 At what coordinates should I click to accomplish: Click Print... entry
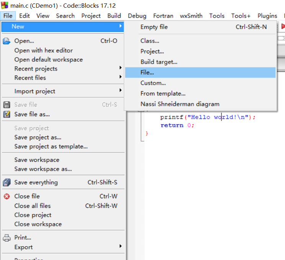(62, 237)
